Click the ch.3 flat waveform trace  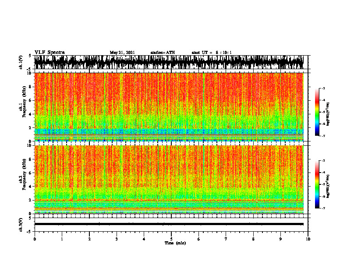point(169,224)
